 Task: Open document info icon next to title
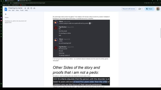(31, 8)
